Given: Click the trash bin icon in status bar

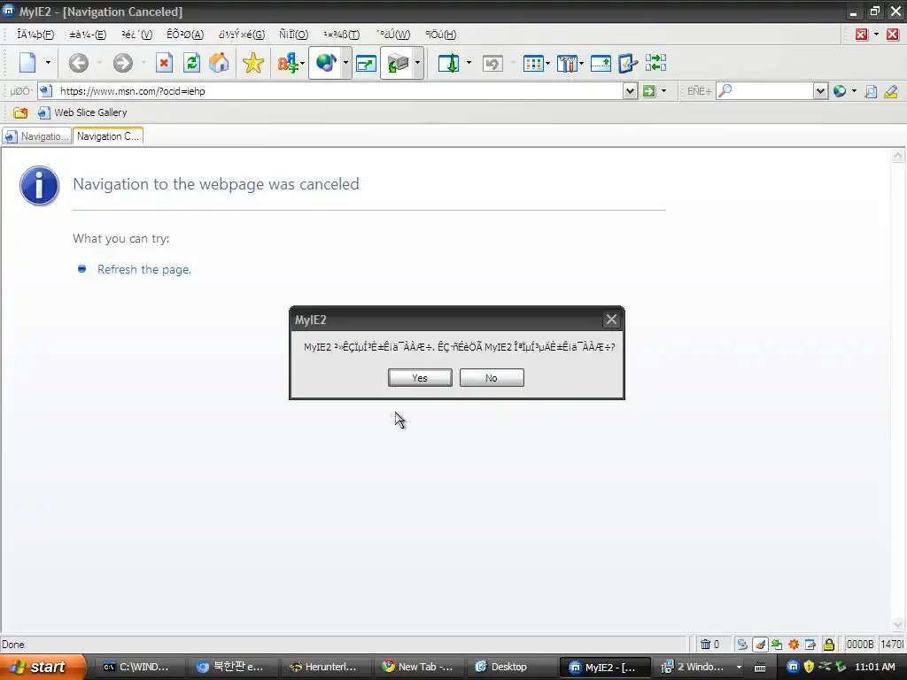Looking at the screenshot, I should click(705, 645).
